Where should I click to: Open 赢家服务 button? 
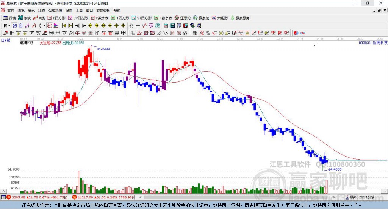pos(240,18)
